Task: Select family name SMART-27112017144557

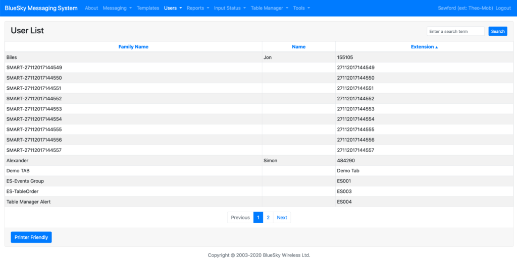Action: click(34, 150)
